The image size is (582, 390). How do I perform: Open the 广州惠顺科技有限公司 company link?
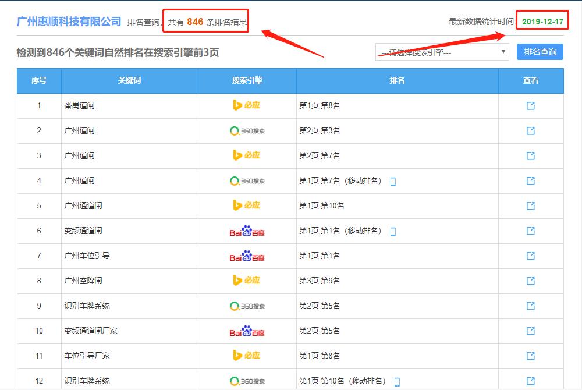[x=68, y=22]
